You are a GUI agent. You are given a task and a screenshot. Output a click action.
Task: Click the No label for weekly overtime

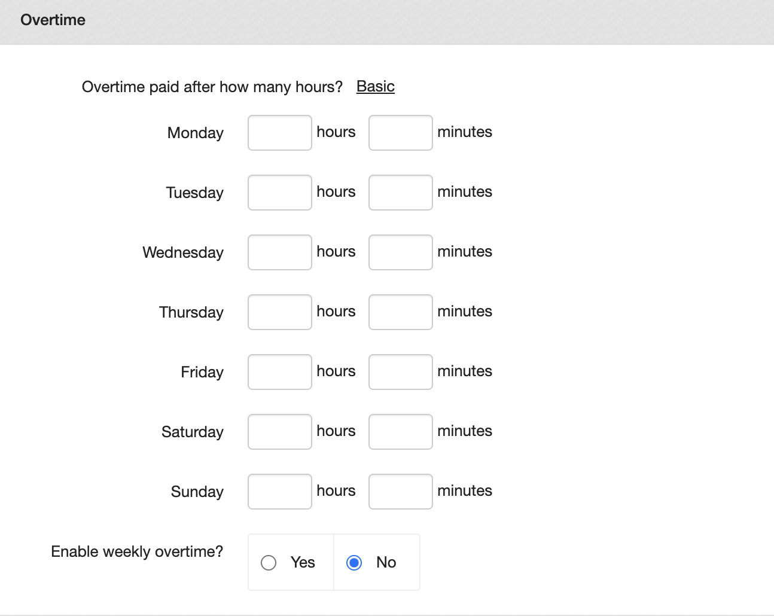click(x=386, y=562)
